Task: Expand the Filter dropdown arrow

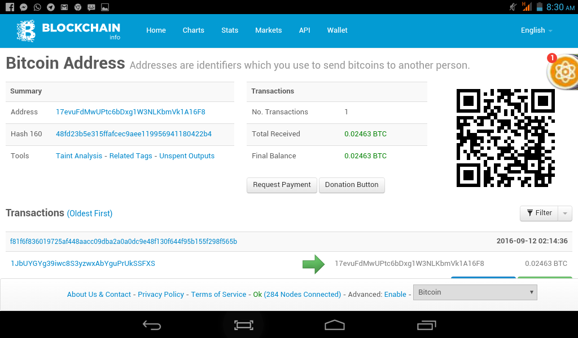Action: click(x=564, y=214)
